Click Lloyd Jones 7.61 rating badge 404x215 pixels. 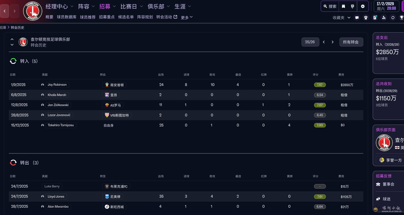[320, 197]
